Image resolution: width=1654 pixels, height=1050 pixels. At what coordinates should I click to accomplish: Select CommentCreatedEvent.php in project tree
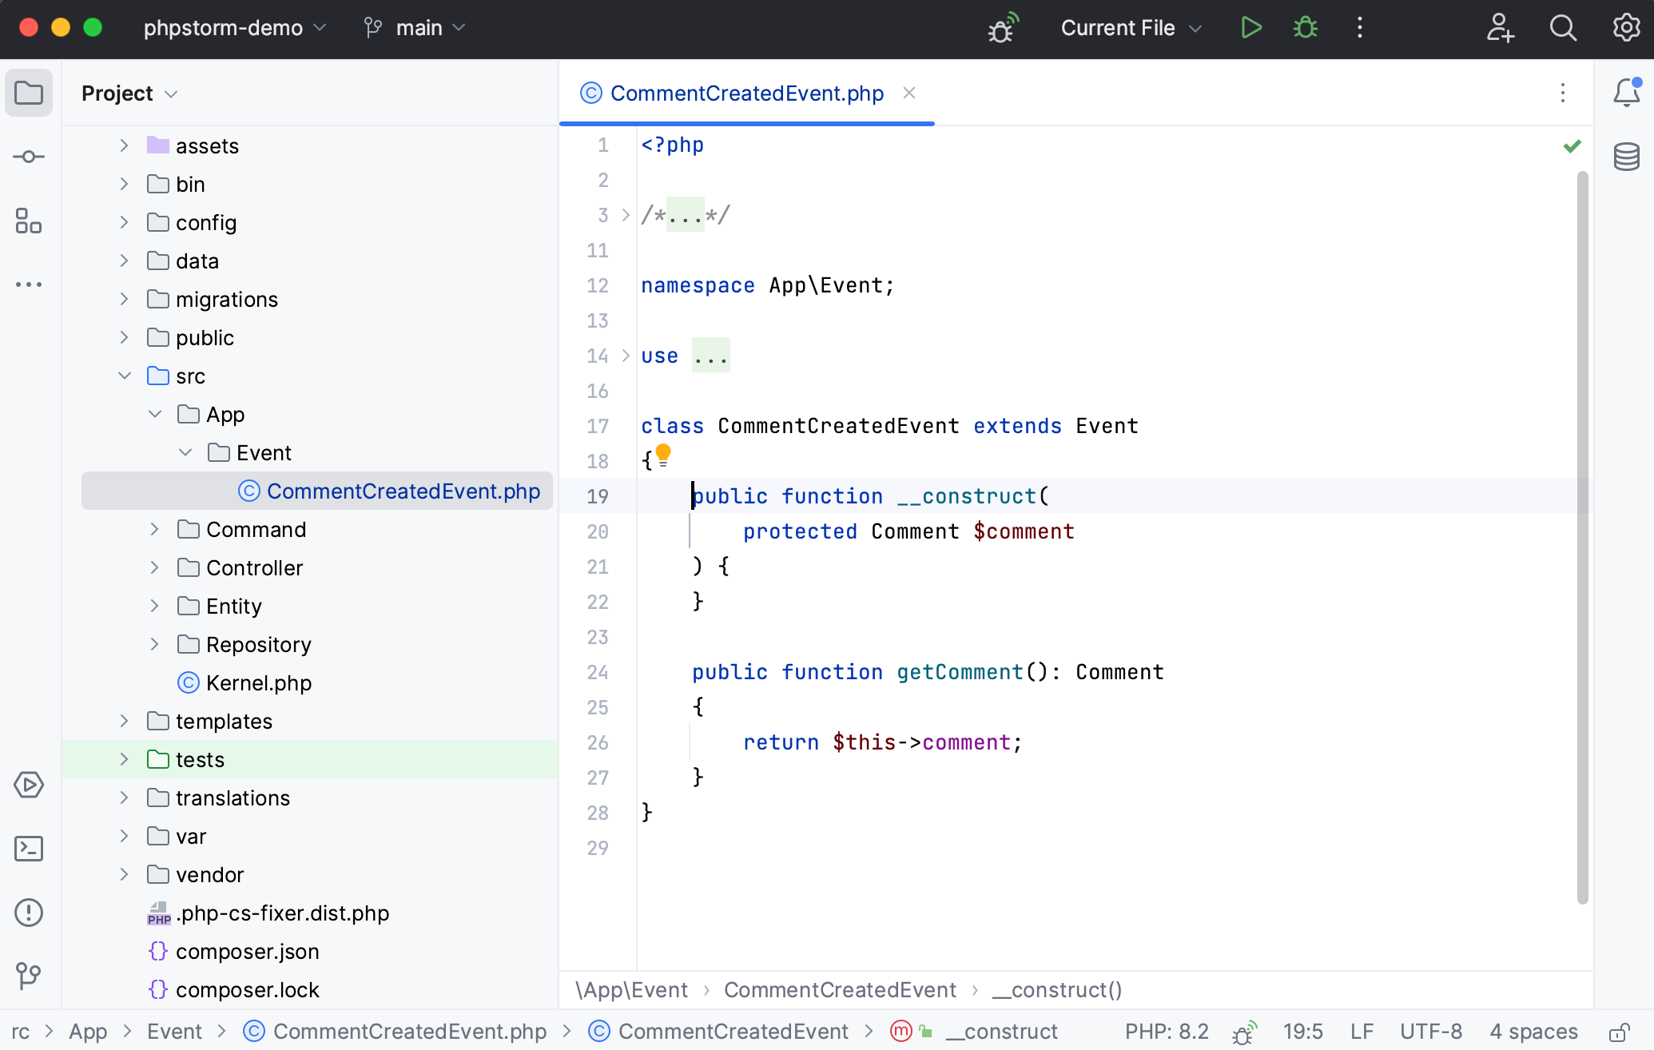pyautogui.click(x=317, y=491)
